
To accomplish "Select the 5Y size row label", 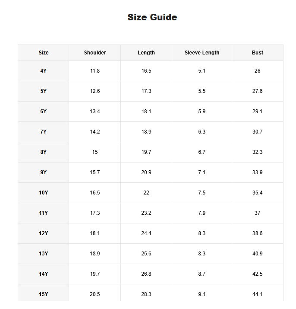I will click(x=44, y=91).
